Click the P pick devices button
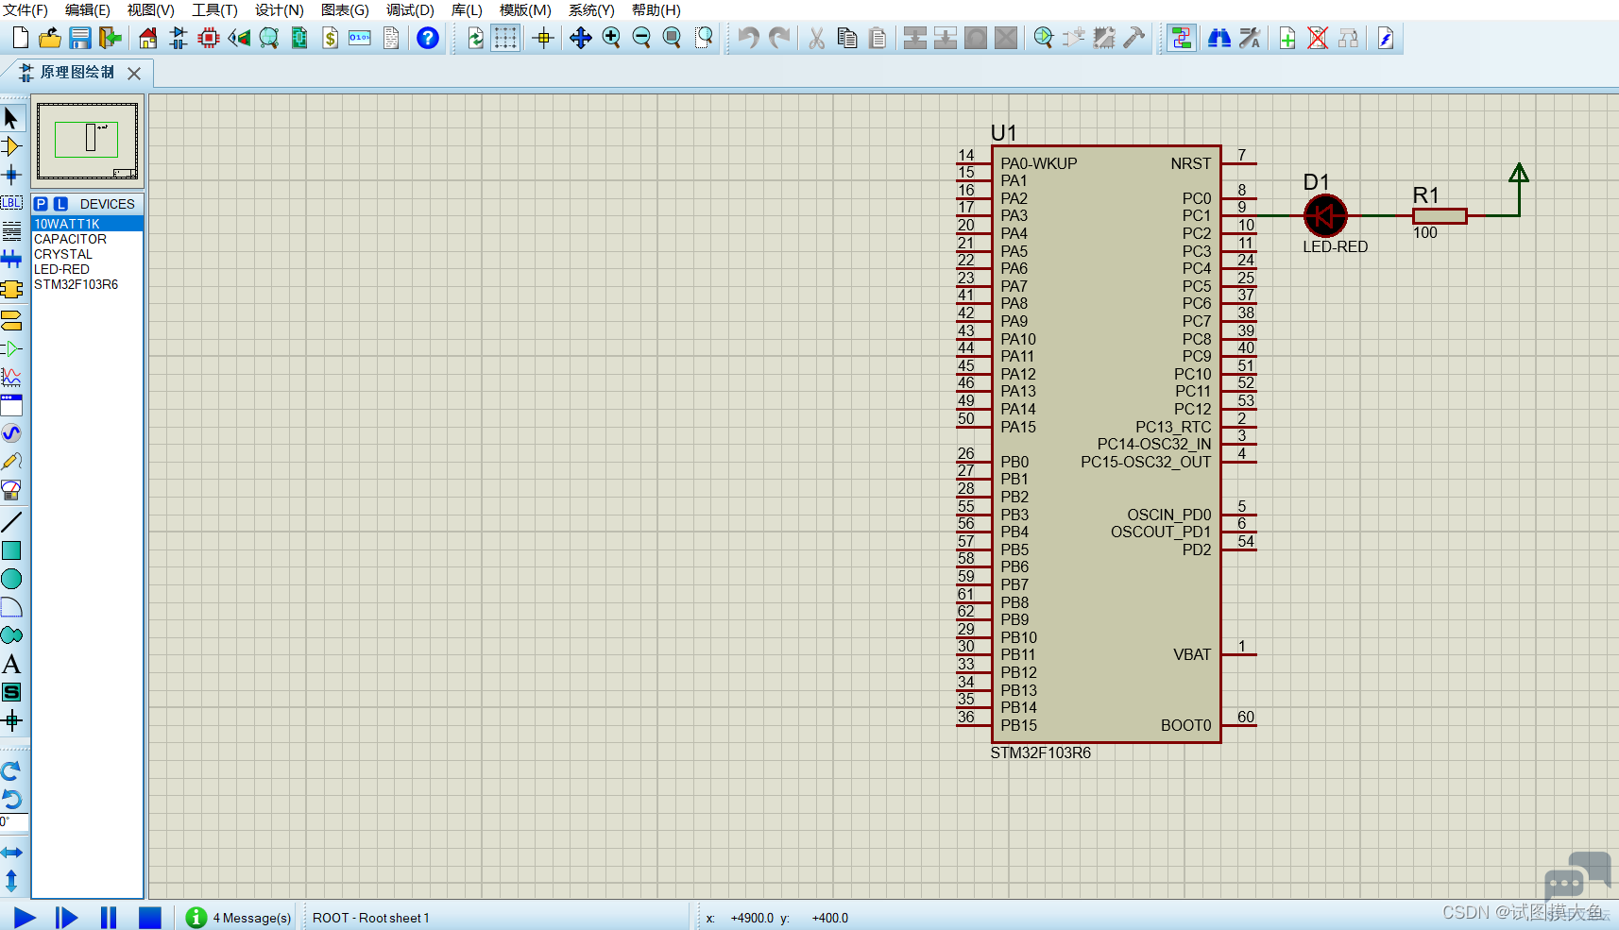The height and width of the screenshot is (930, 1619). pos(41,204)
